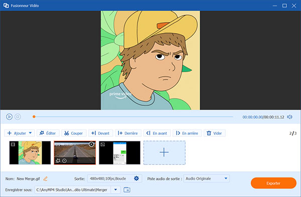The width and height of the screenshot is (301, 197).
Task: Maximize the Fusionneur Vidéo window
Action: coord(284,6)
